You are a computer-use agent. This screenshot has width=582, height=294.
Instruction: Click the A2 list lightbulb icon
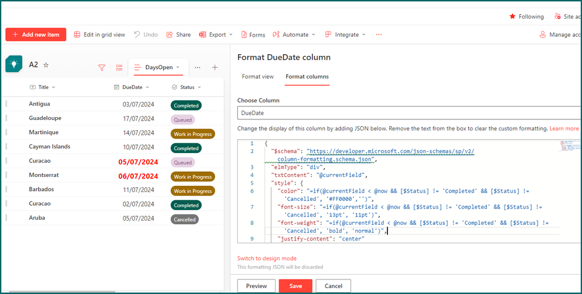coord(14,64)
